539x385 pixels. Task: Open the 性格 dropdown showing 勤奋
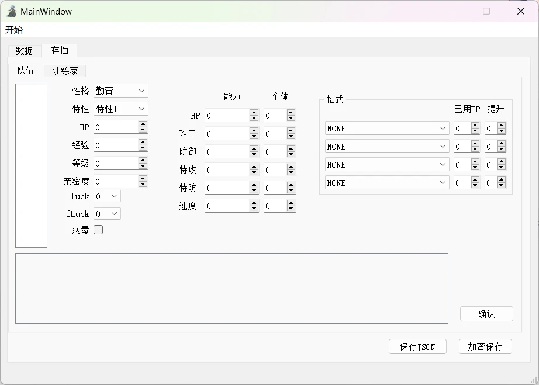120,91
